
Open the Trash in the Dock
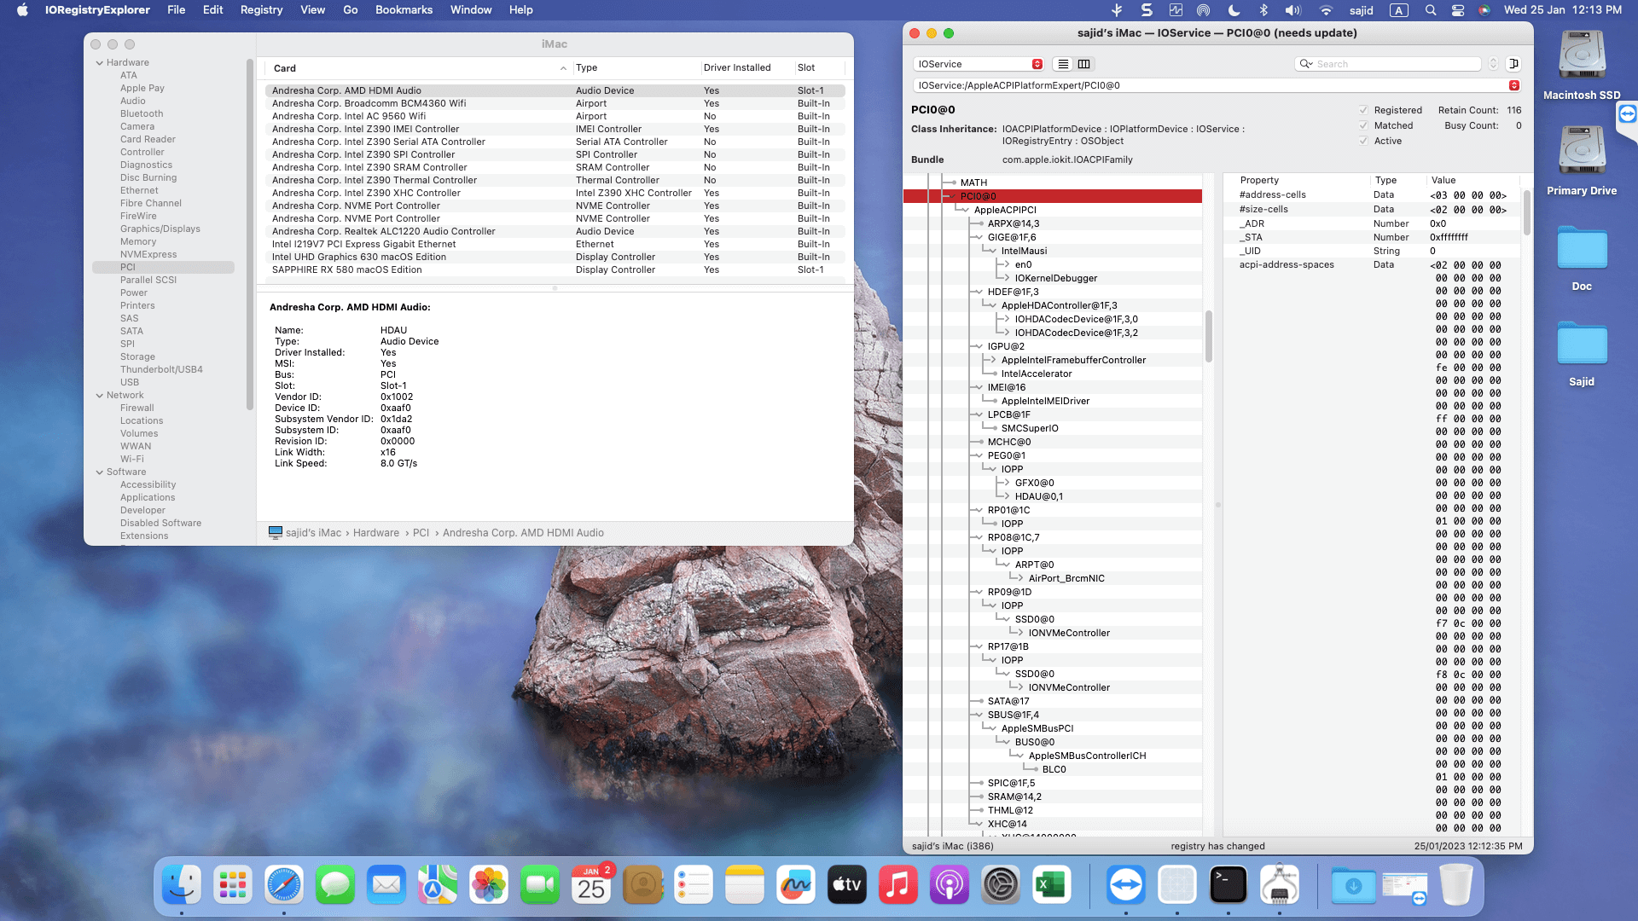1456,885
